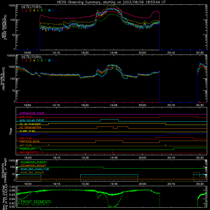Click the NON_SOLAR_EVENT flag label
Image resolution: width=210 pixels, height=210 pixels.
click(32, 120)
